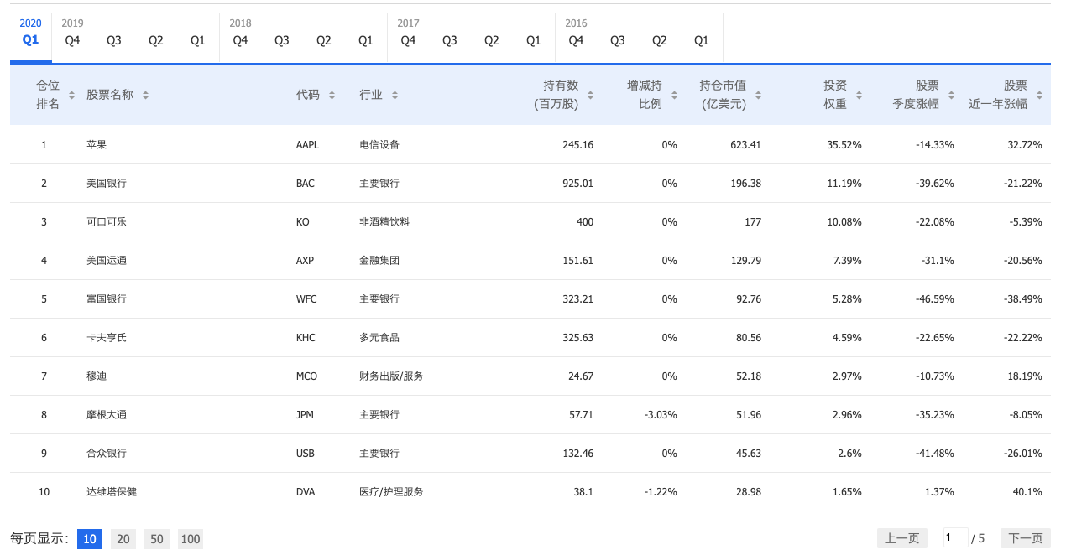Show 10 rows per page
1066x555 pixels.
90,539
